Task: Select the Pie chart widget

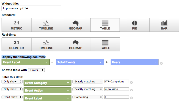Action: click(x=134, y=25)
